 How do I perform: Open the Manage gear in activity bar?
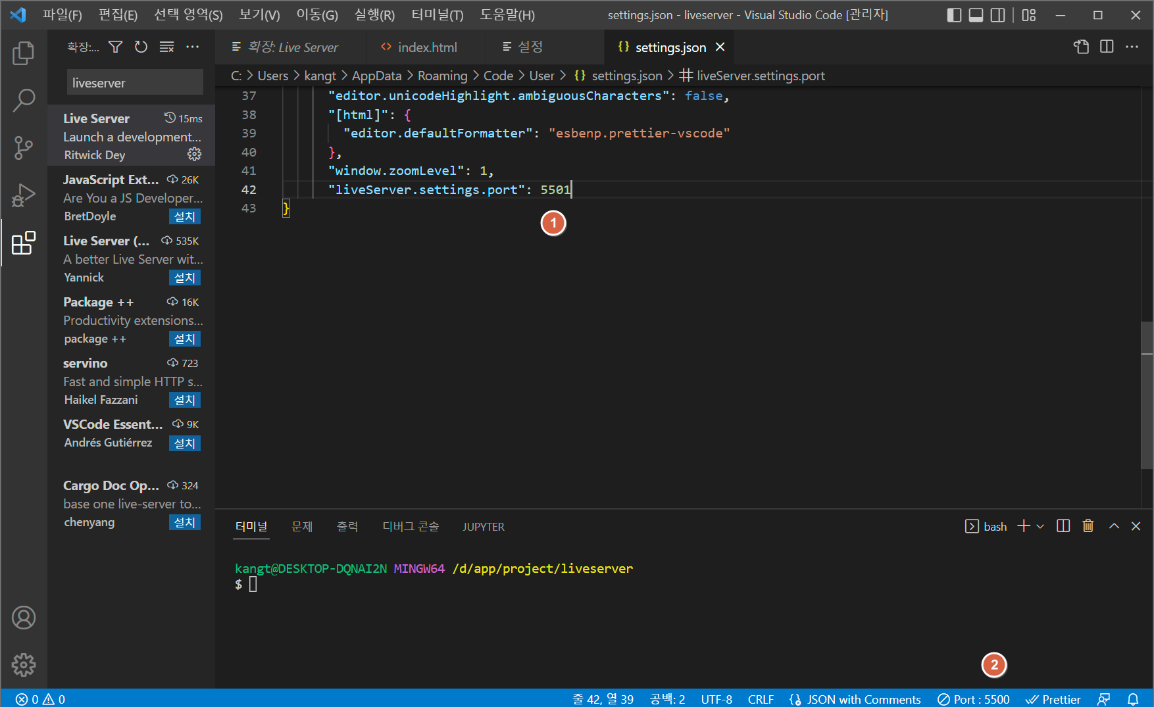(24, 665)
